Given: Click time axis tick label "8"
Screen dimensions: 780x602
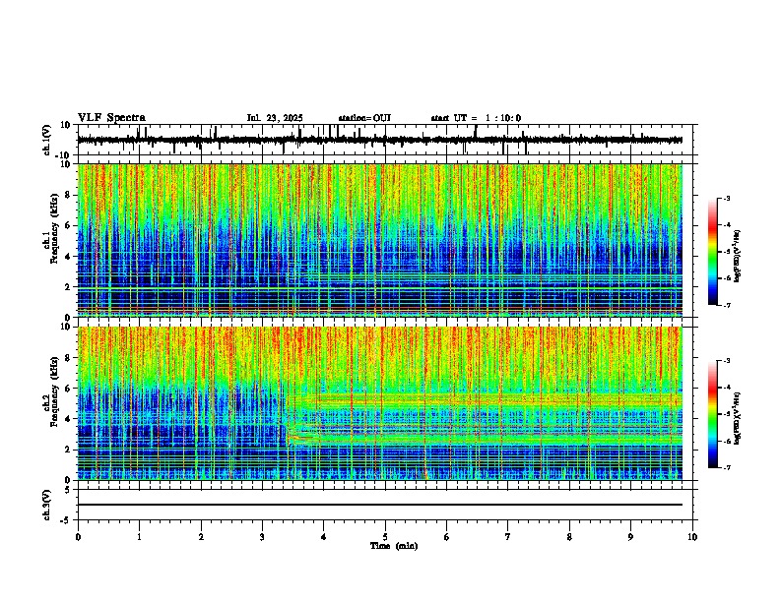Looking at the screenshot, I should pos(569,537).
